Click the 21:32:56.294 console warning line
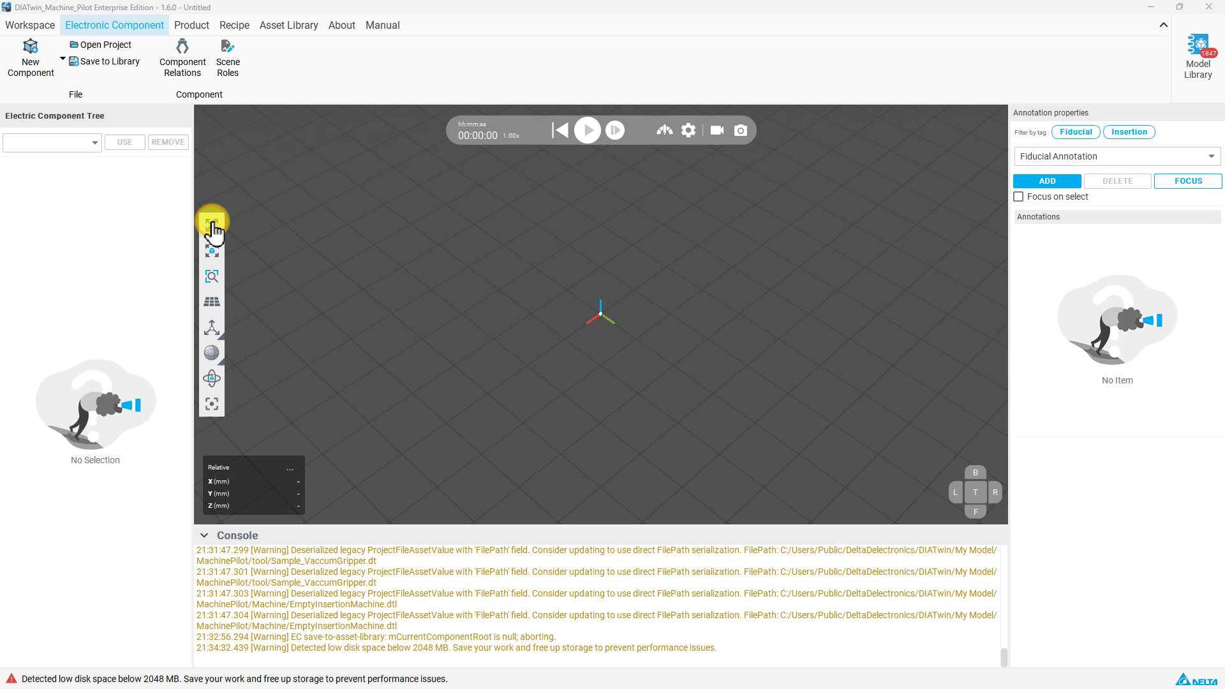Image resolution: width=1225 pixels, height=689 pixels. pyautogui.click(x=376, y=637)
